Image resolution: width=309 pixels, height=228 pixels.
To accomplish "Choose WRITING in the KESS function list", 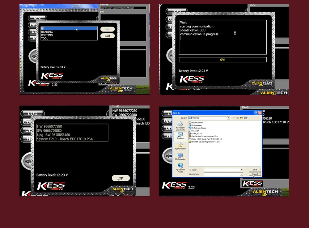I will point(69,35).
